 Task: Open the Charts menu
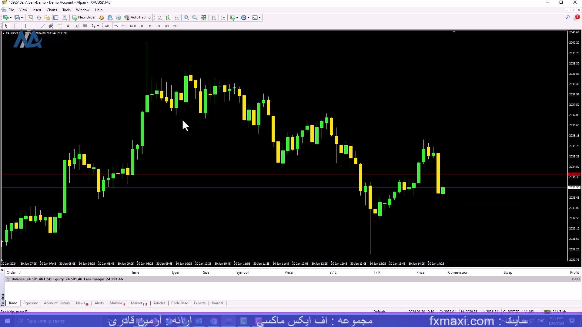52,10
